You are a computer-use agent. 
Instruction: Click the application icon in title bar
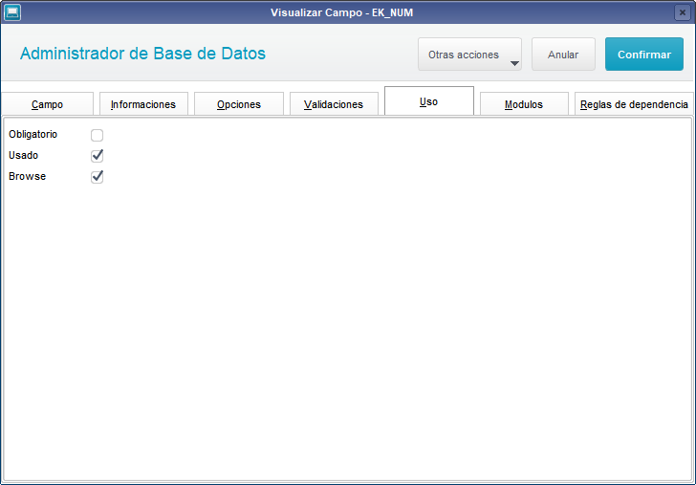tap(12, 12)
